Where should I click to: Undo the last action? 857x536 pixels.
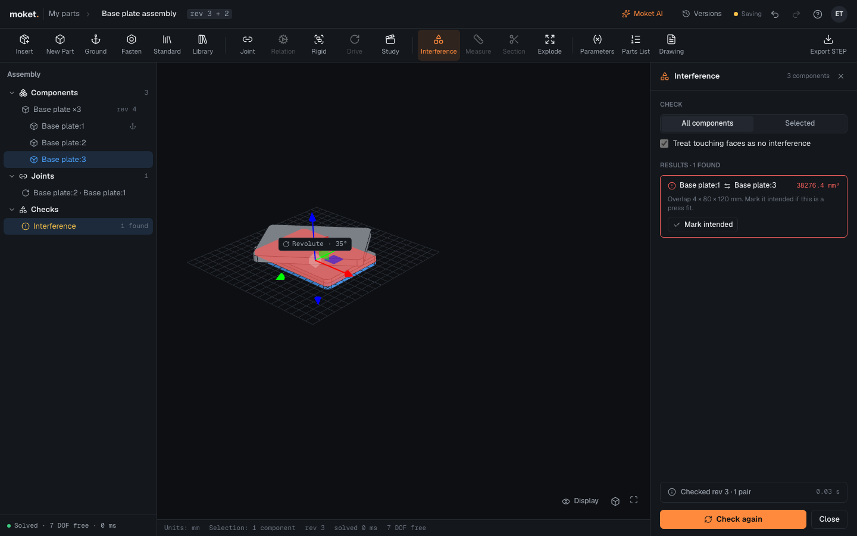775,14
